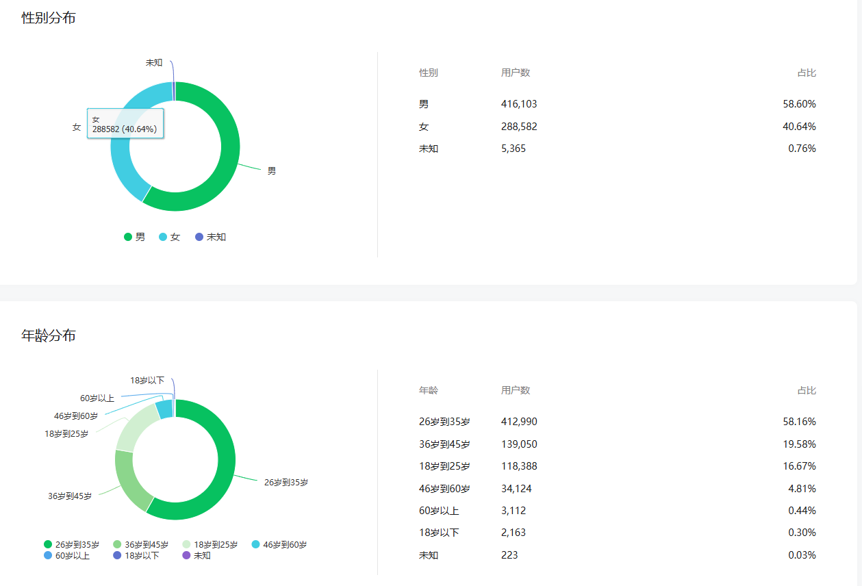Click the 36岁到45岁 legend color dot

pos(117,545)
